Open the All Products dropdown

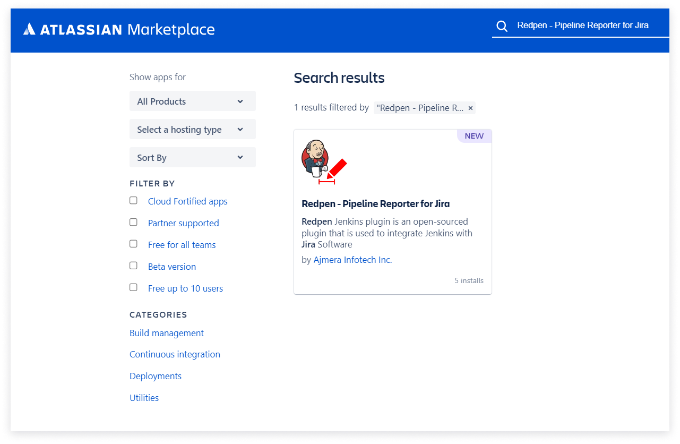tap(193, 101)
